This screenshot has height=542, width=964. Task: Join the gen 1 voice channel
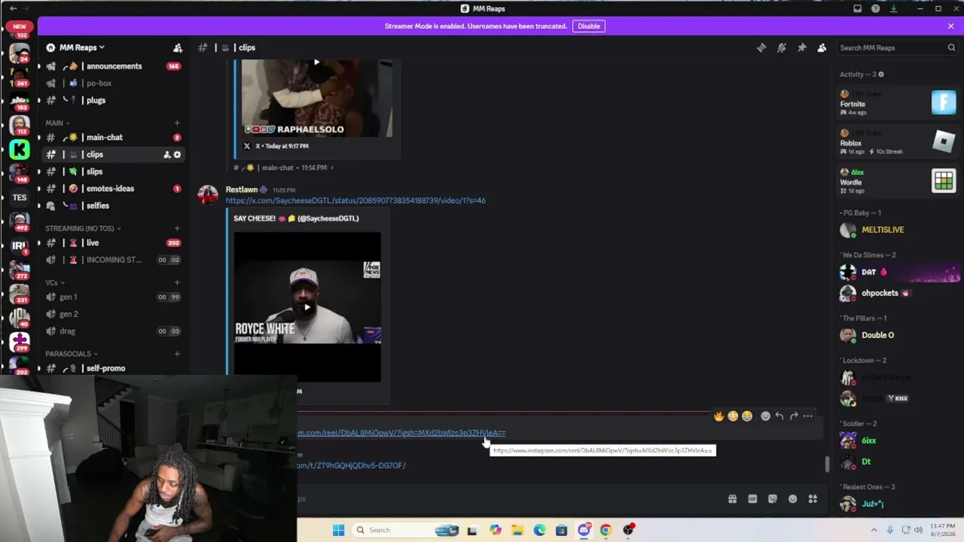(x=113, y=297)
